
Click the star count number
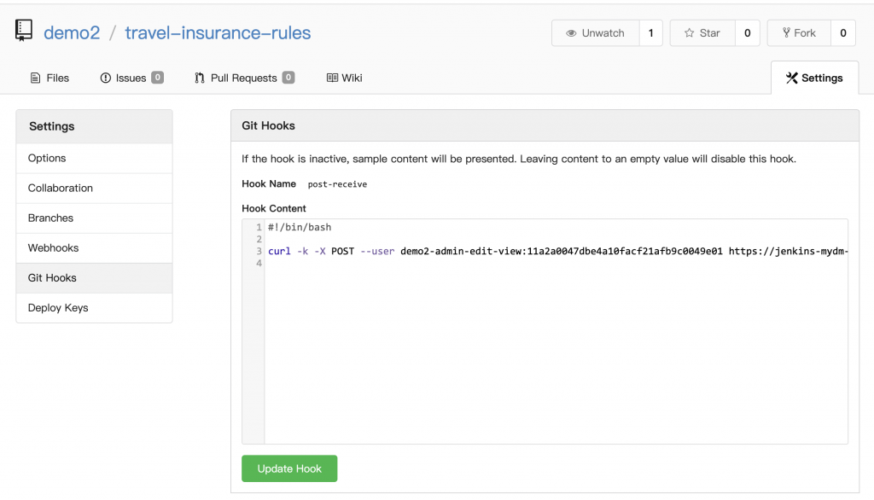pyautogui.click(x=747, y=33)
